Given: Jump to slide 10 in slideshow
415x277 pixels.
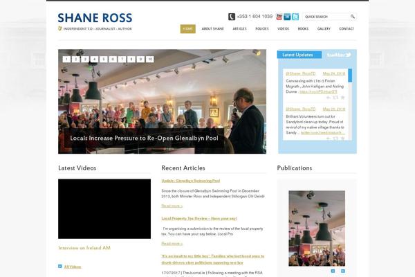Looking at the screenshot, I should coord(150,60).
